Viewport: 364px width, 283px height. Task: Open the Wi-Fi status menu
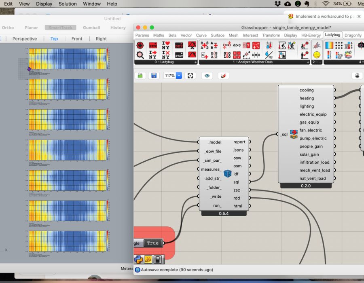pyautogui.click(x=326, y=4)
